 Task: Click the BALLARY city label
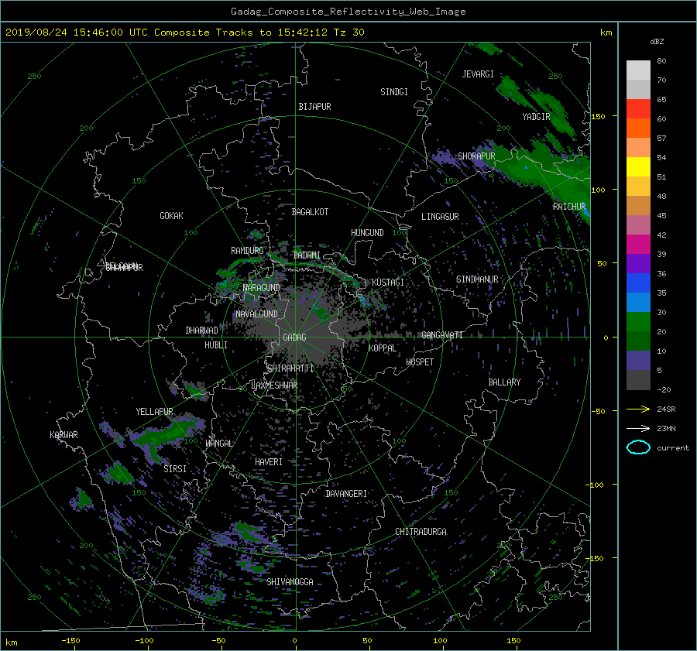pyautogui.click(x=504, y=382)
